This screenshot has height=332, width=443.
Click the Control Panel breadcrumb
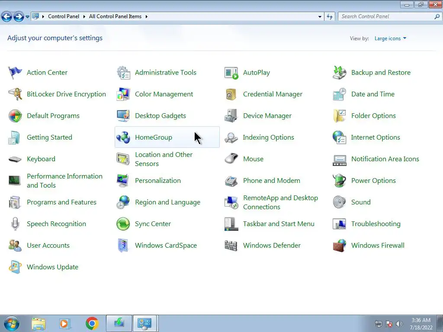point(64,17)
